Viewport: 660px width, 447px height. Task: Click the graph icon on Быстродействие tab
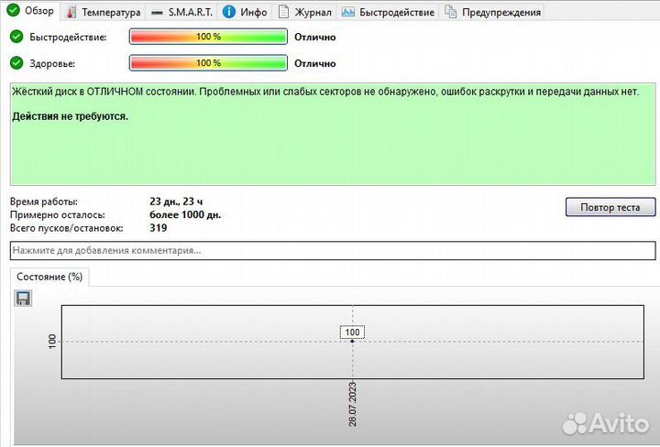347,12
